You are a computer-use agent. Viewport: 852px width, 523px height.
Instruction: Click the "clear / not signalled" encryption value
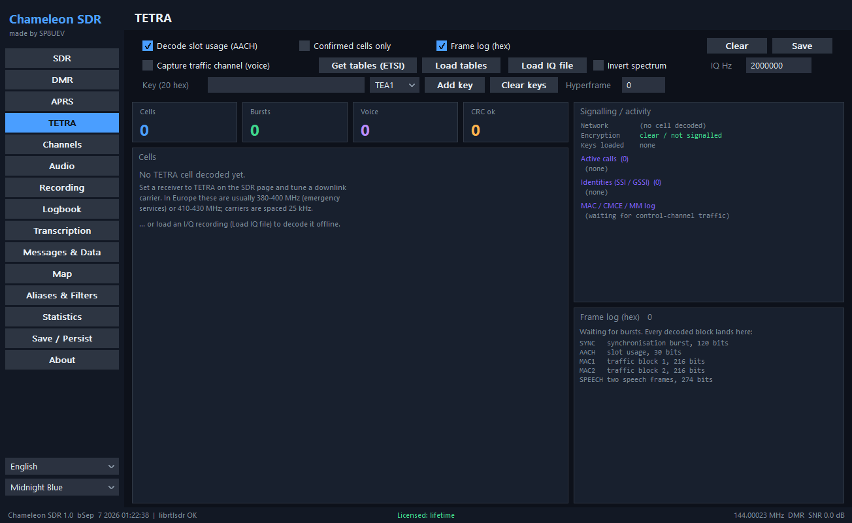[x=681, y=135]
